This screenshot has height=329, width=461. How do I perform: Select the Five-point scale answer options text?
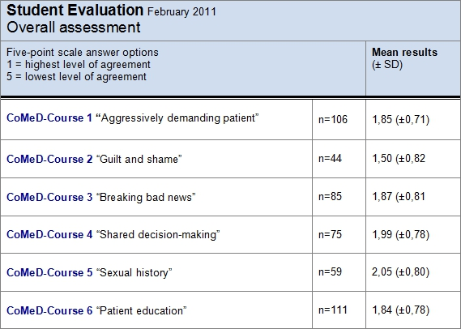[x=83, y=53]
